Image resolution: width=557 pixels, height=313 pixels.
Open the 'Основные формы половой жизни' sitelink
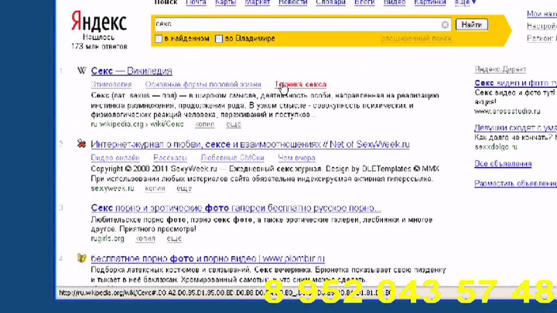tap(203, 84)
